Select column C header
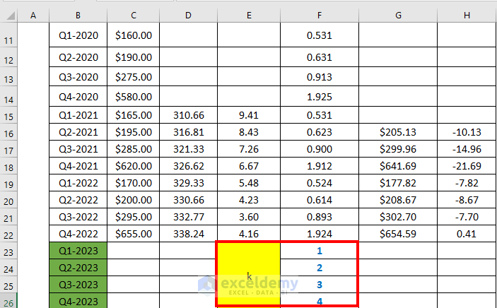497x308 pixels. [134, 16]
